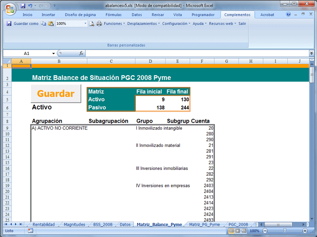The width and height of the screenshot is (317, 237).
Task: Click the zoom in plus button
Action: tap(305, 231)
